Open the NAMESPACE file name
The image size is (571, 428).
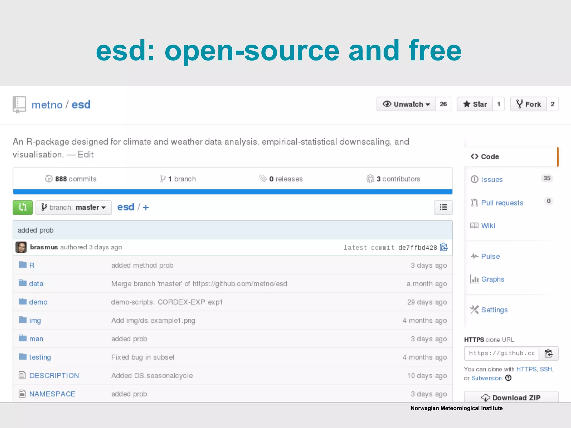52,394
